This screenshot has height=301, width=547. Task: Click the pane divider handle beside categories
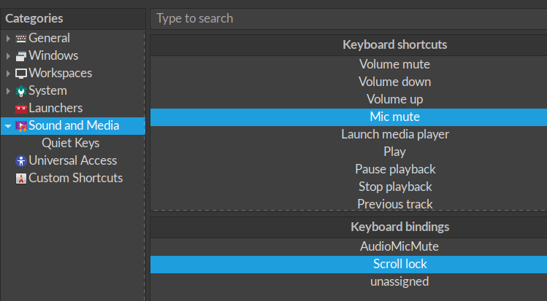point(148,189)
